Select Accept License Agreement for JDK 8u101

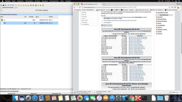tap(111, 34)
